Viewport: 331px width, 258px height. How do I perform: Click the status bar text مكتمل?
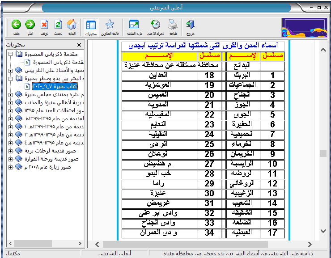pos(13,254)
